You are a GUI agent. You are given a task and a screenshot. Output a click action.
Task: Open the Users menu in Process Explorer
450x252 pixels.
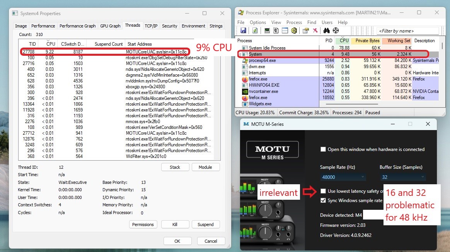point(327,22)
